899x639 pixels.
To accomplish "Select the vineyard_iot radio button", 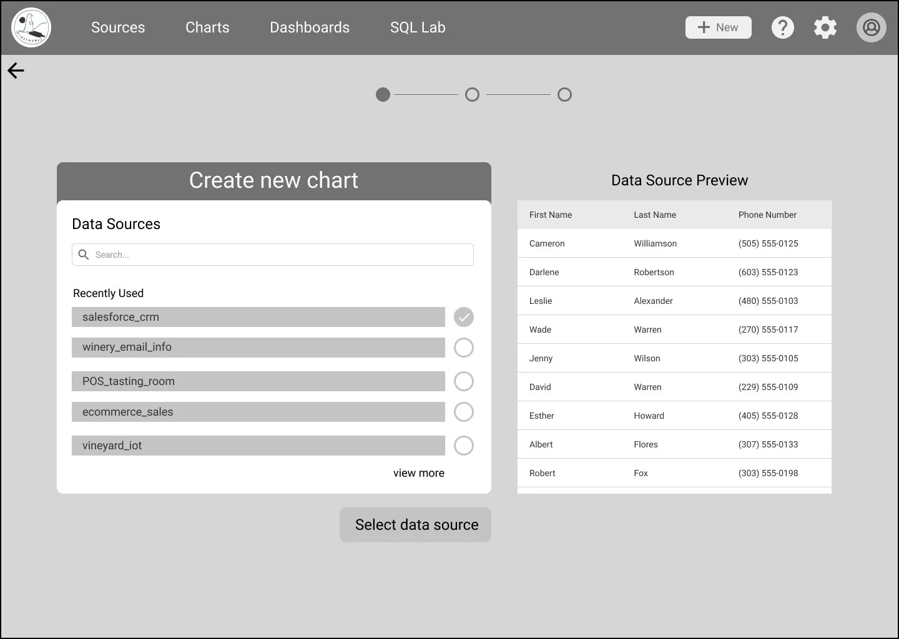I will coord(464,446).
